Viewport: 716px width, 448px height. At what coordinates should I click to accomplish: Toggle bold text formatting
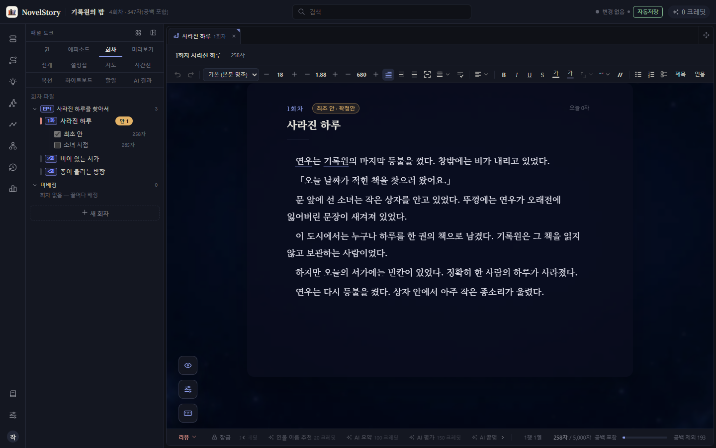coord(504,75)
